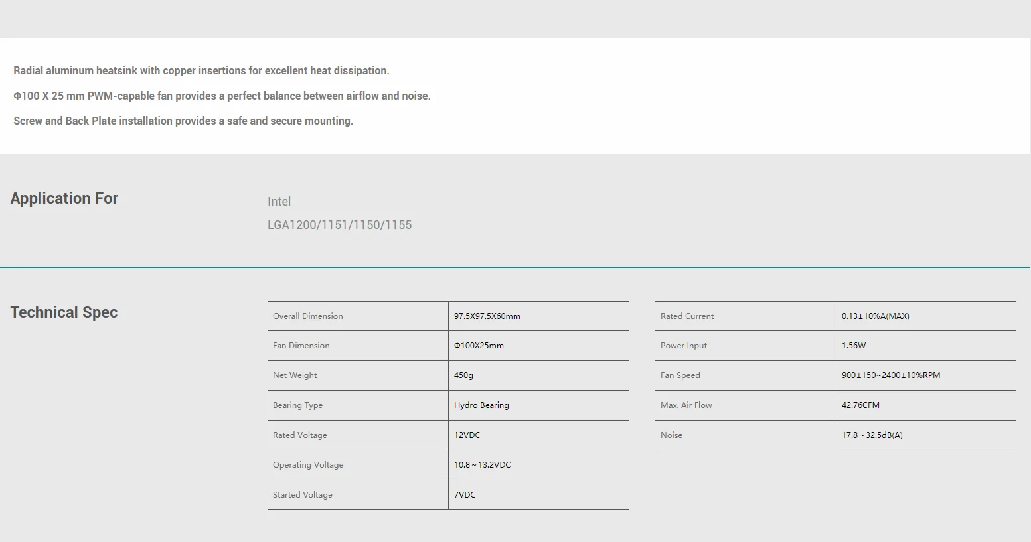
Task: Click the 'Started Voltage' row label
Action: 302,495
